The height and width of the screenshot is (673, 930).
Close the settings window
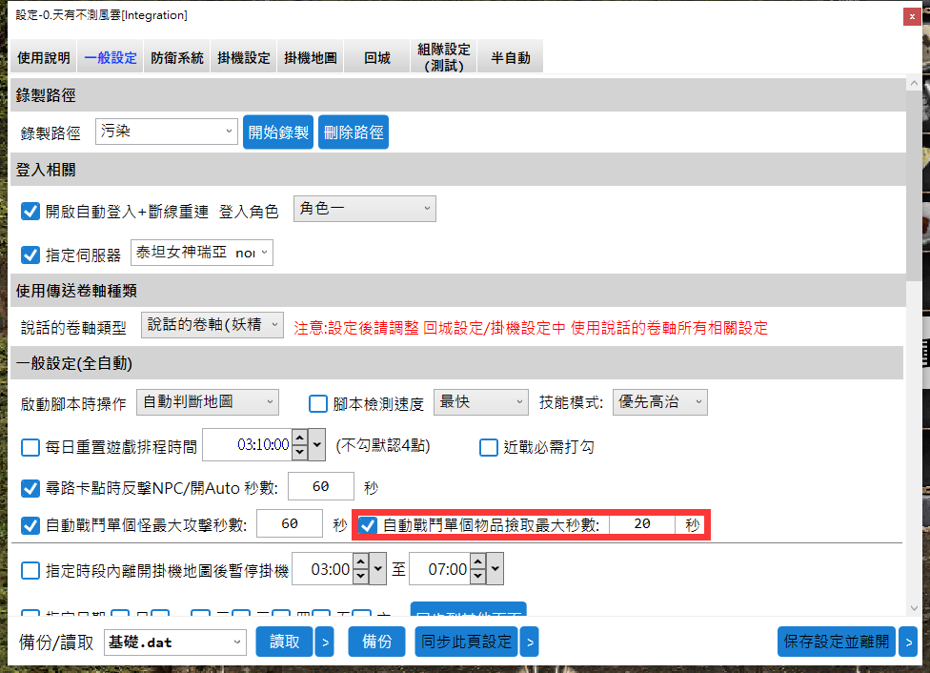[x=913, y=15]
